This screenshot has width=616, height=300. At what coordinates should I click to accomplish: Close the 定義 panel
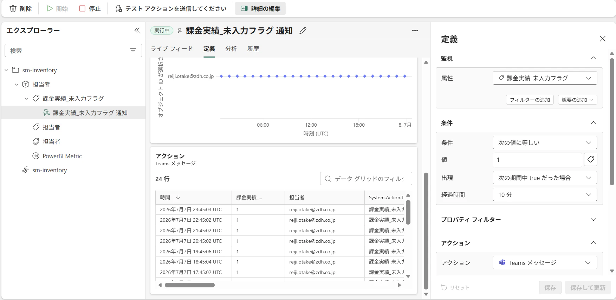603,39
